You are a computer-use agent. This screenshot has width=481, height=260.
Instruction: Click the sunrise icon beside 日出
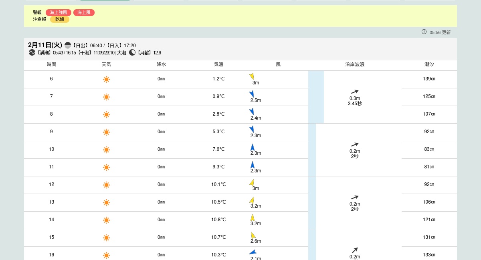pos(68,45)
